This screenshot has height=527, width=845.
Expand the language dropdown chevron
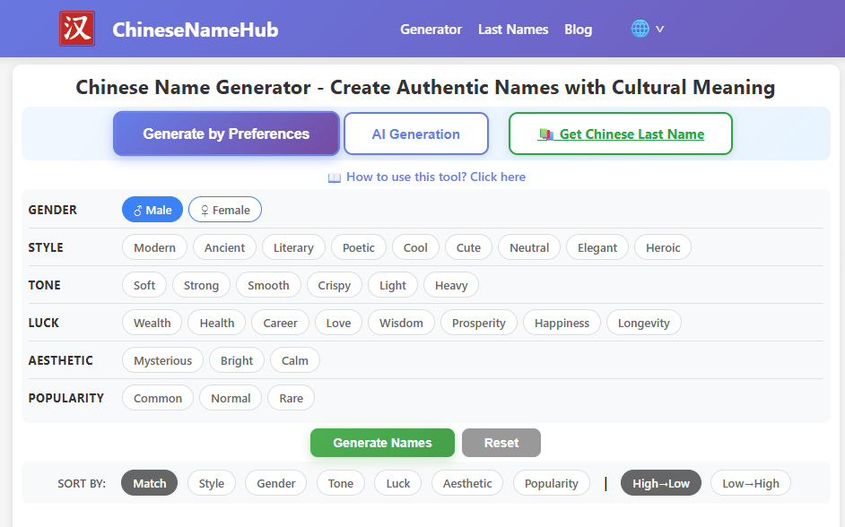660,28
